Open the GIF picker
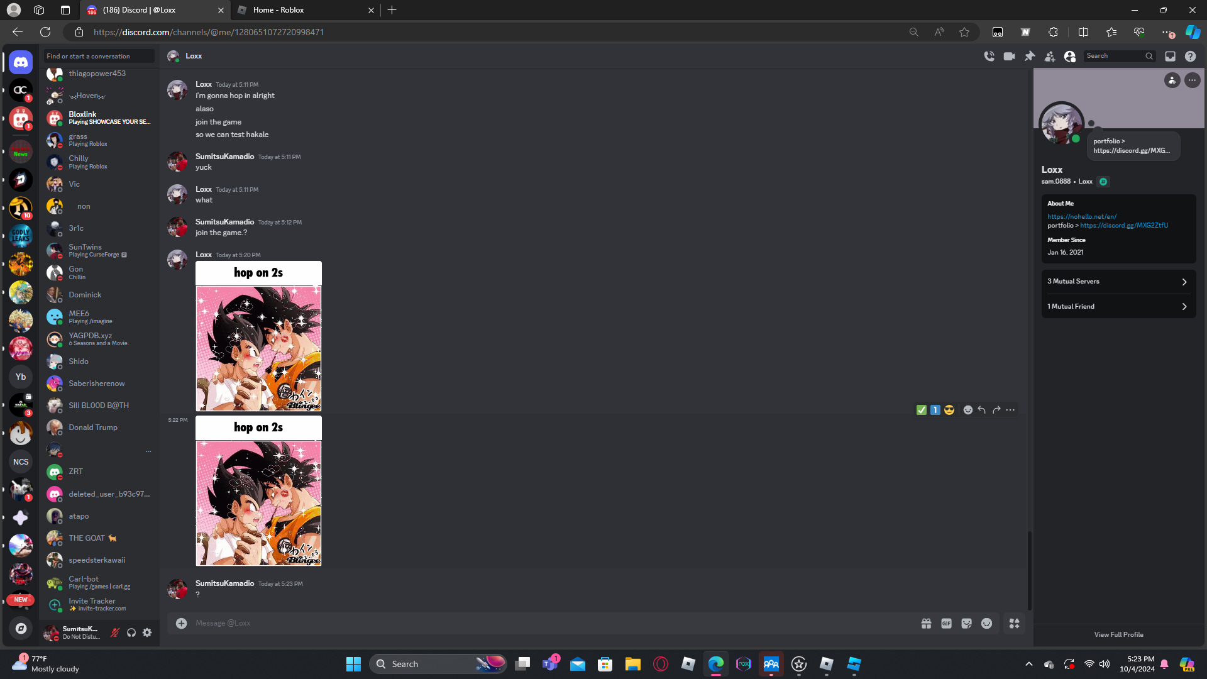Image resolution: width=1207 pixels, height=679 pixels. [x=946, y=623]
